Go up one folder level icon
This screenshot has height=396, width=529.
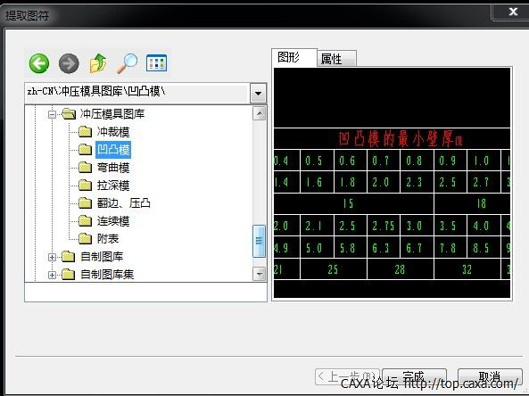coord(98,63)
